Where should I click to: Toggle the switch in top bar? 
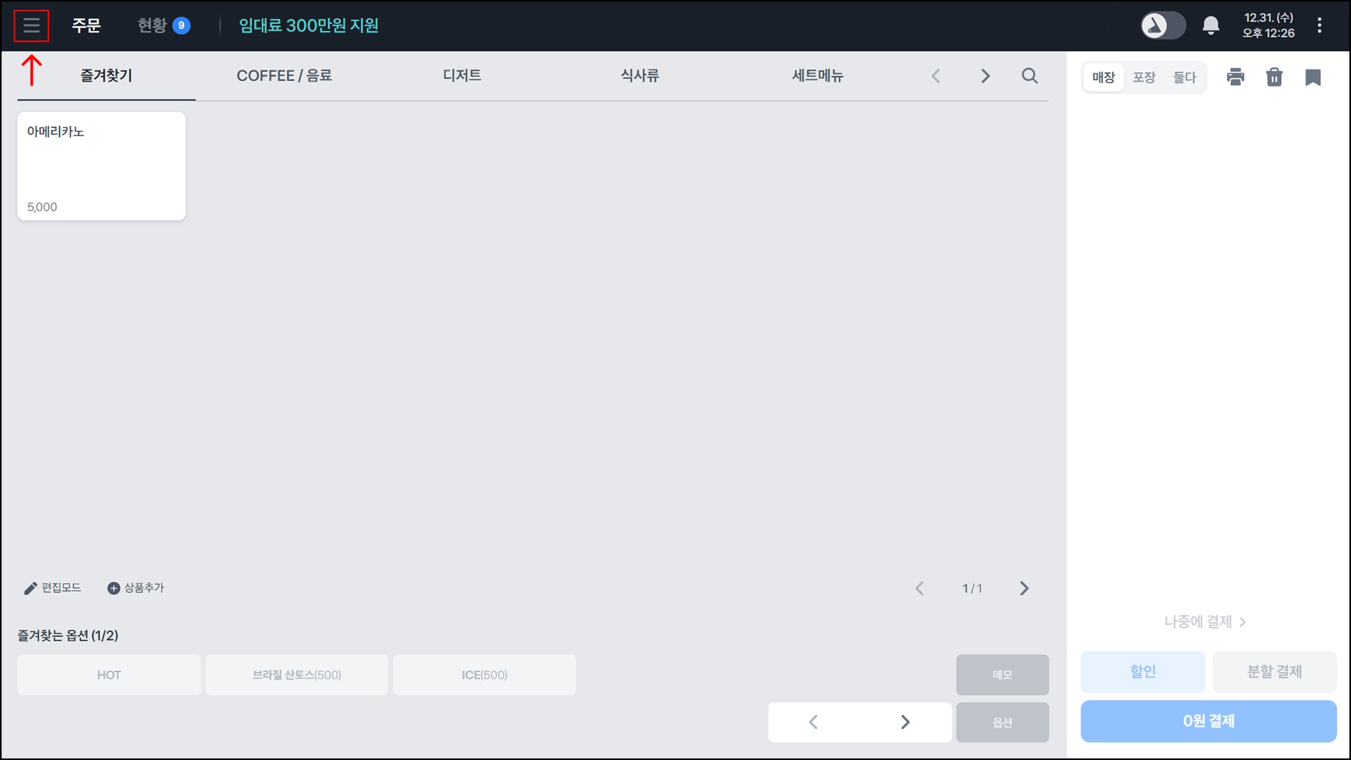pos(1163,26)
